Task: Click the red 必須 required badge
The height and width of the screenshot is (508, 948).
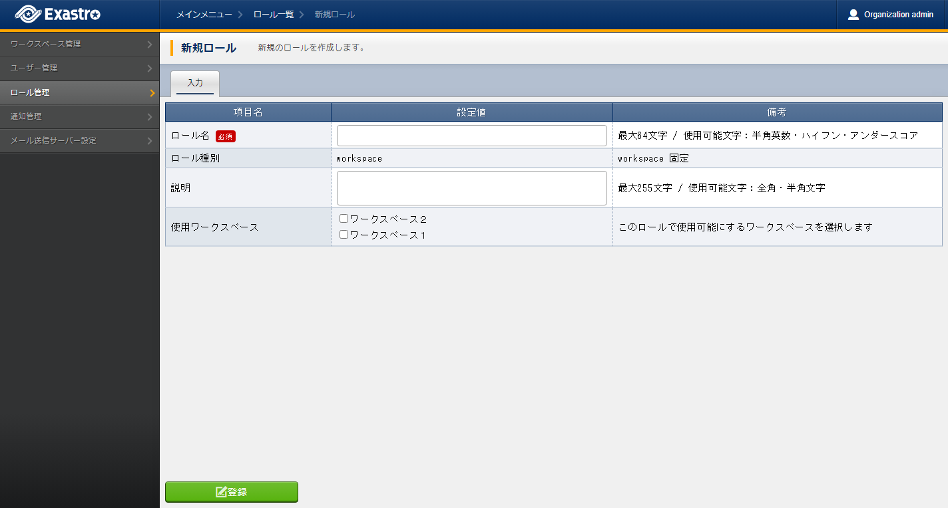Action: coord(226,136)
